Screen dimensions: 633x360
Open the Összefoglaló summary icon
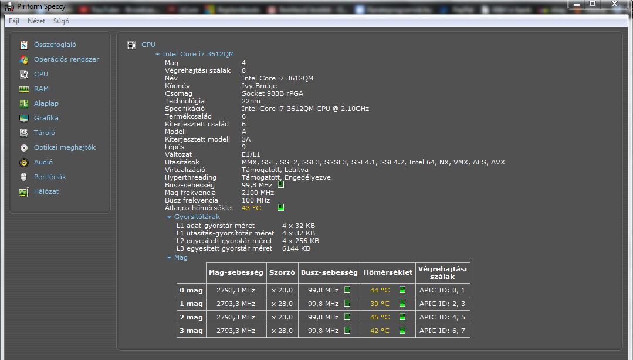[x=24, y=45]
